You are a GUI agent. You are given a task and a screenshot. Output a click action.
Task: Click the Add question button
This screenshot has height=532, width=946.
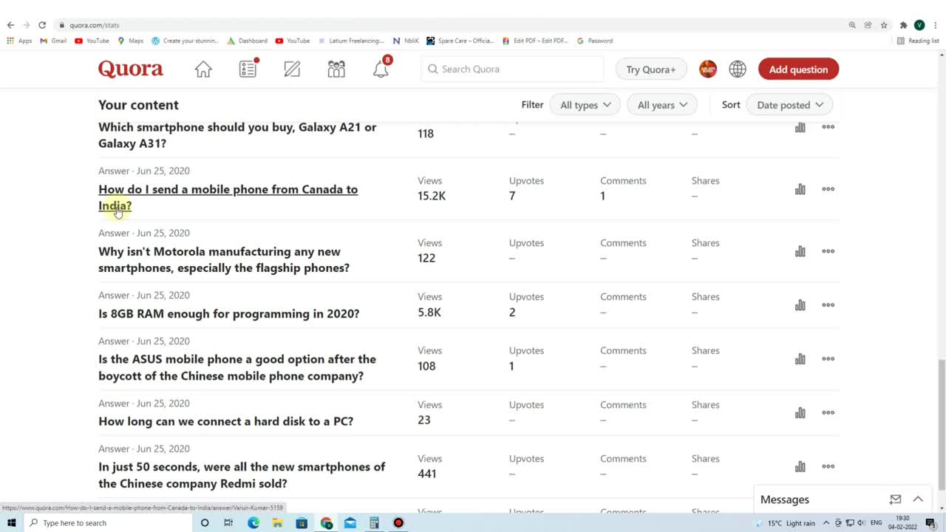tap(798, 69)
